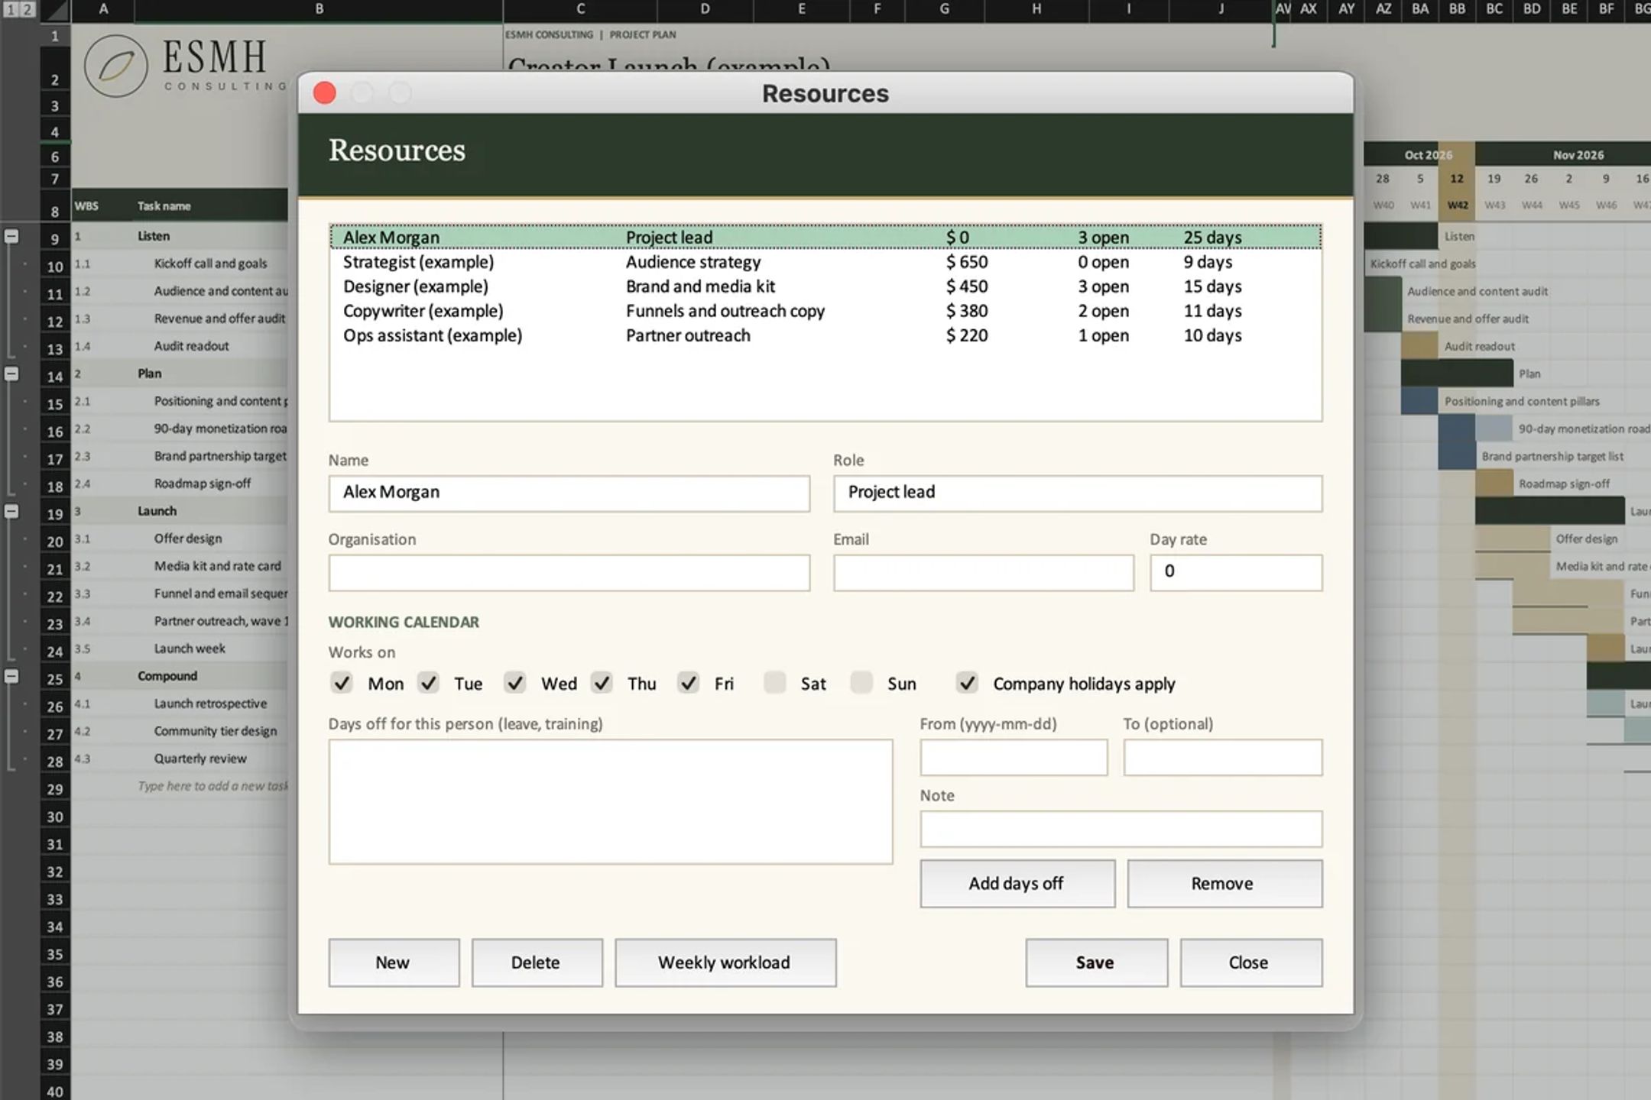Image resolution: width=1651 pixels, height=1100 pixels.
Task: Focus the Note field
Action: coord(1121,829)
